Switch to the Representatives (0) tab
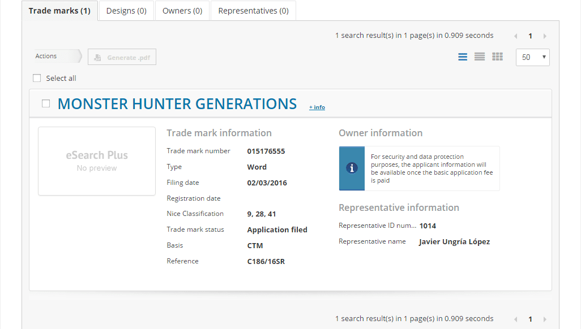Image resolution: width=581 pixels, height=329 pixels. [x=254, y=11]
